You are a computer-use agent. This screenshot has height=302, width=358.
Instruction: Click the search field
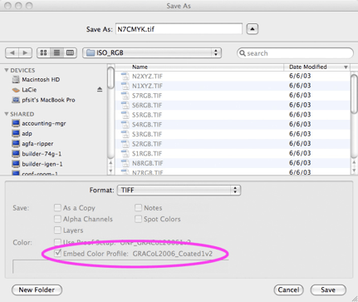(295, 53)
